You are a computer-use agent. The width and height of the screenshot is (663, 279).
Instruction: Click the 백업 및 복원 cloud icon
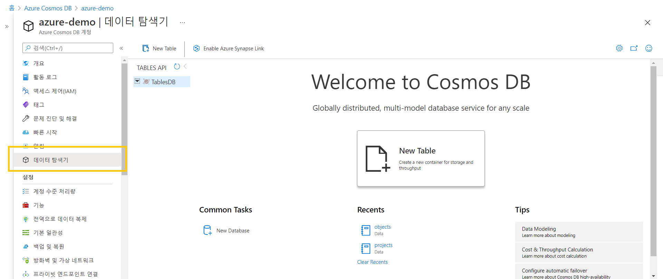[x=26, y=247]
